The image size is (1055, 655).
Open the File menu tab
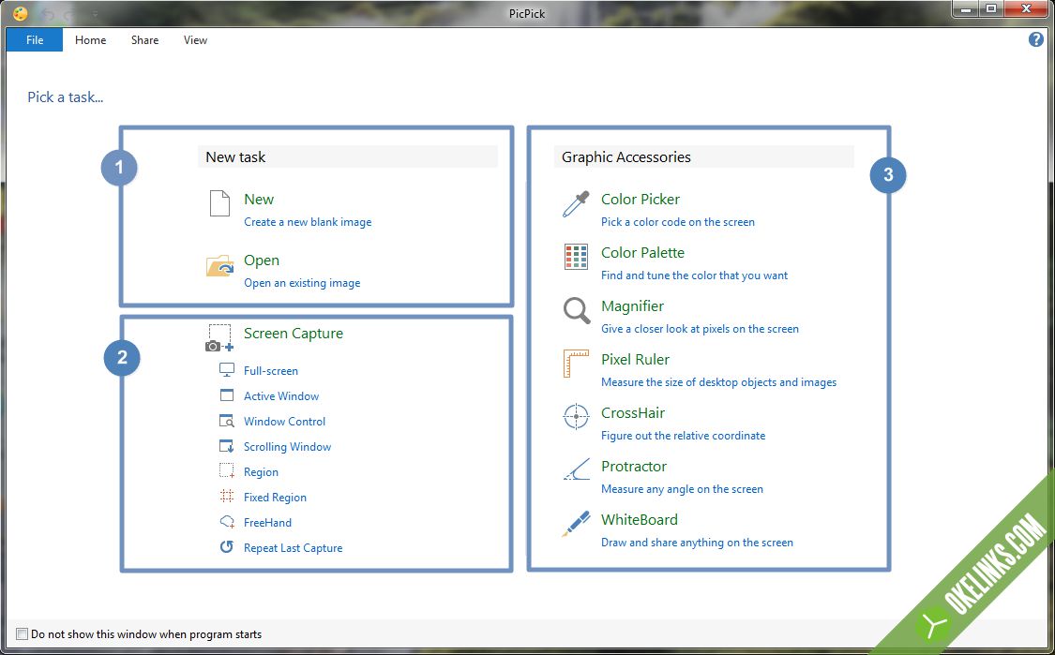pos(35,39)
